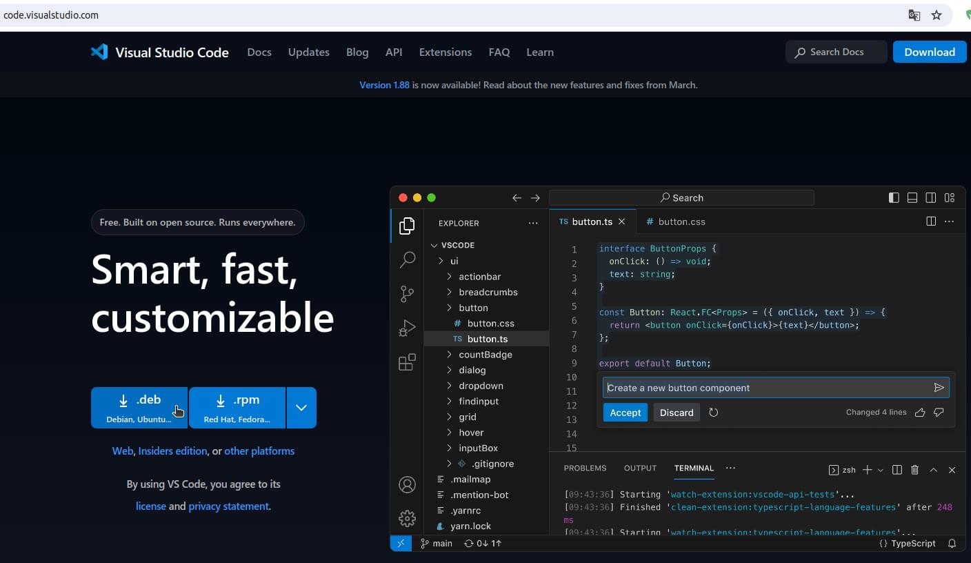Viewport: 971px width, 563px height.
Task: Open the other platforms link
Action: [x=259, y=451]
